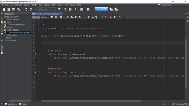Click the Debug Project toolbar icon
Viewport: 189px width, 106px height.
82,9
